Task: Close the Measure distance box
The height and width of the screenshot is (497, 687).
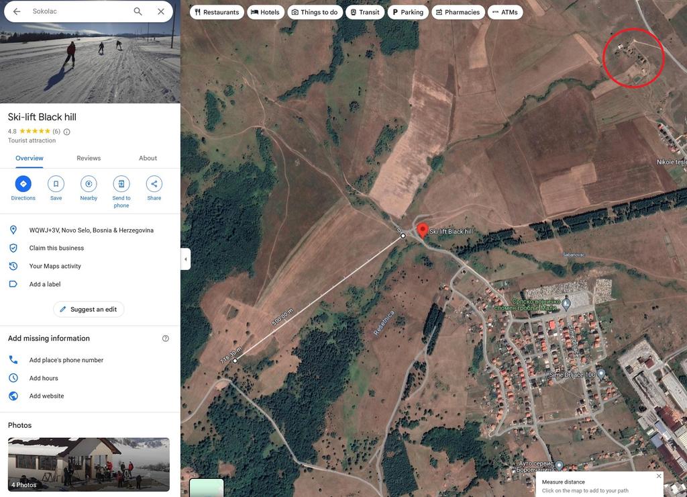Action: pyautogui.click(x=659, y=476)
